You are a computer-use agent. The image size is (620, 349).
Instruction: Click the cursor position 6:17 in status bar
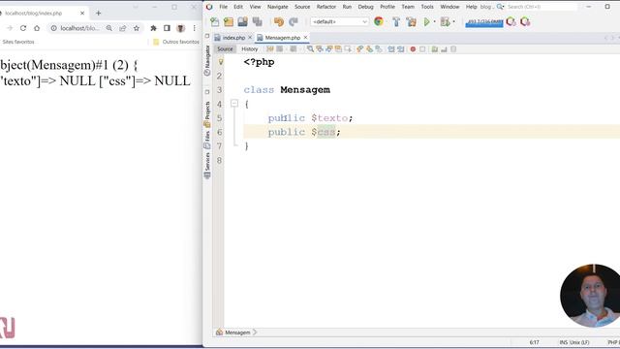click(x=534, y=342)
